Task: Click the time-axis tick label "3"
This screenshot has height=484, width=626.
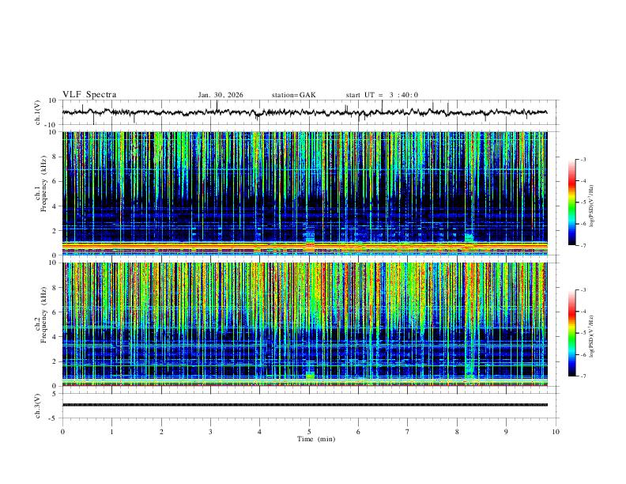Action: coord(210,432)
